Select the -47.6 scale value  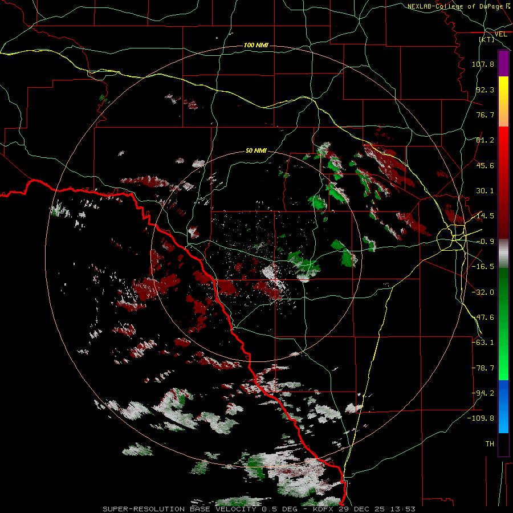click(x=483, y=317)
